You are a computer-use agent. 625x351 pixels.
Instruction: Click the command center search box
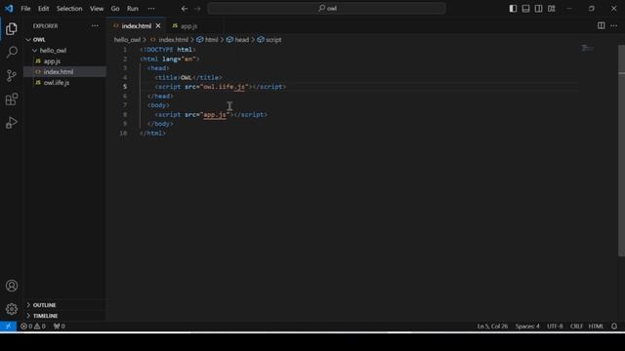click(x=326, y=9)
